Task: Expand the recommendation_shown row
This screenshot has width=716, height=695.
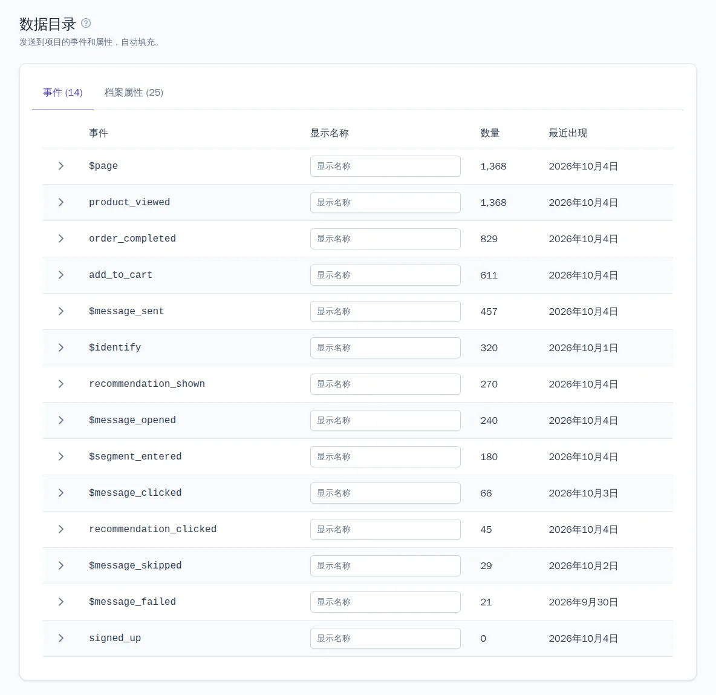Action: tap(60, 384)
